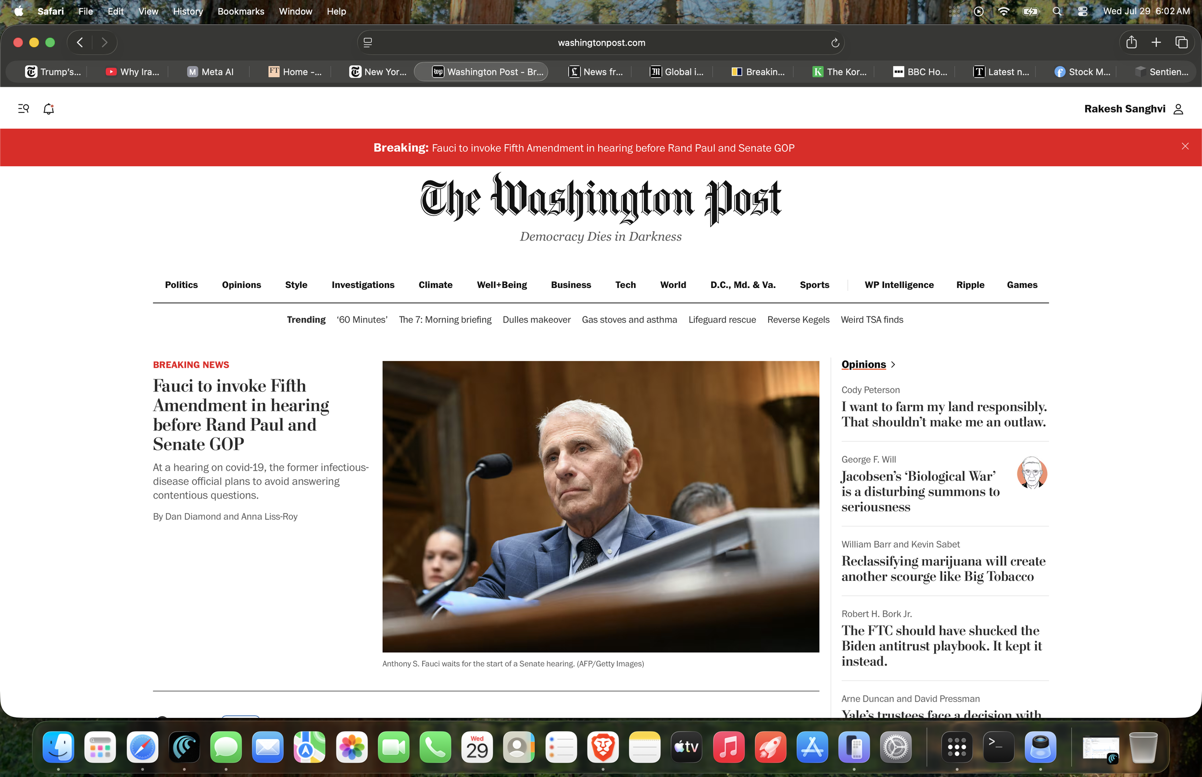Open trending topic '60 Minutes'
This screenshot has height=777, width=1202.
[362, 319]
